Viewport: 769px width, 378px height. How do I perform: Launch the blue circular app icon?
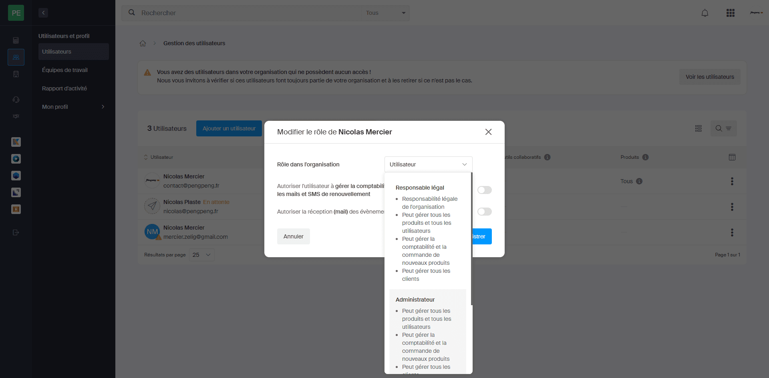(x=16, y=159)
